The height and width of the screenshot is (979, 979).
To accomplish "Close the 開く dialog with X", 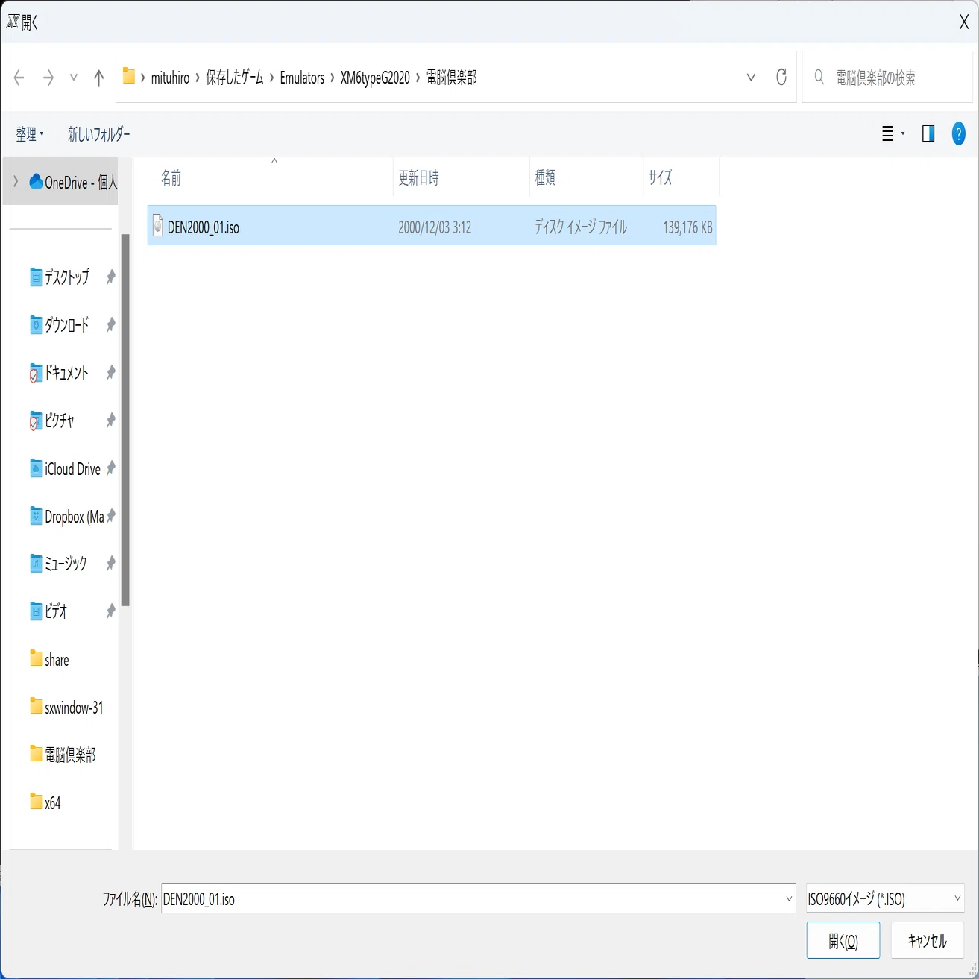I will pos(963,22).
